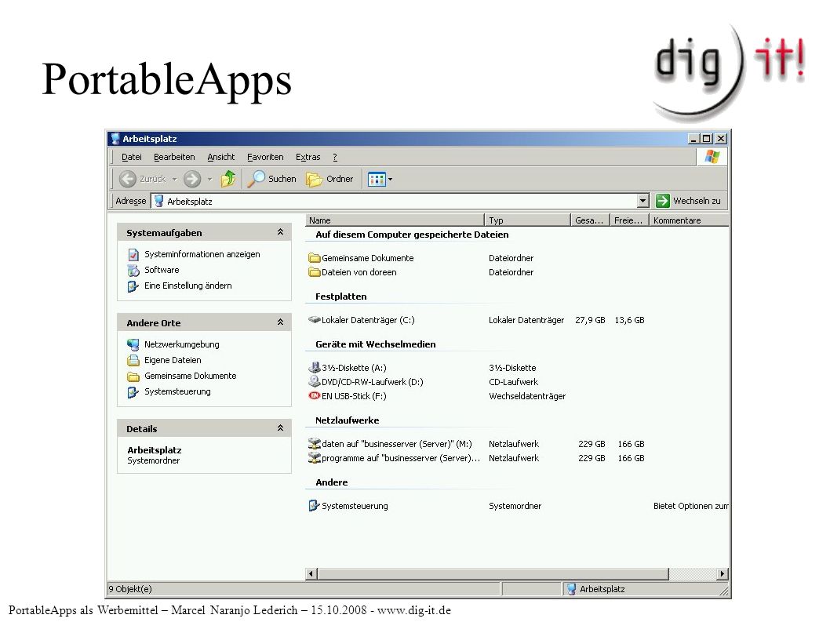
Task: Collapse the Andere Orte panel
Action: coord(281,322)
